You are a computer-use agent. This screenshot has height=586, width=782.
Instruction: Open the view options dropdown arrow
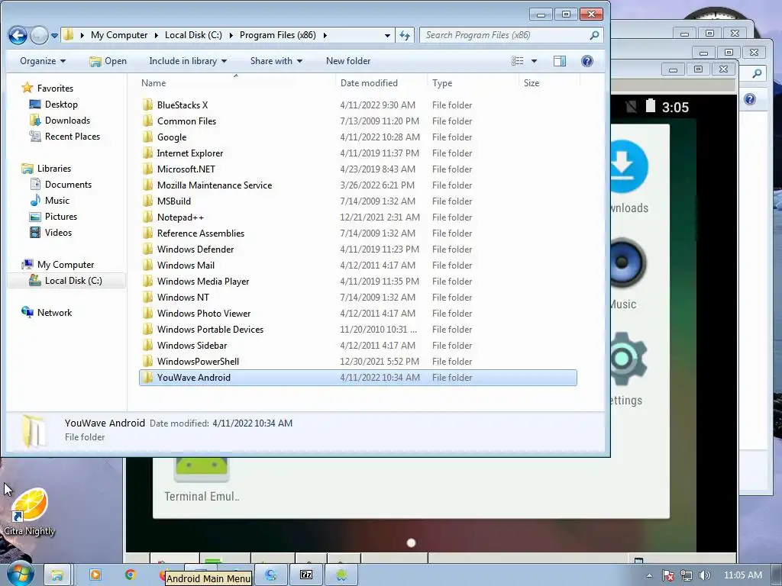(534, 61)
